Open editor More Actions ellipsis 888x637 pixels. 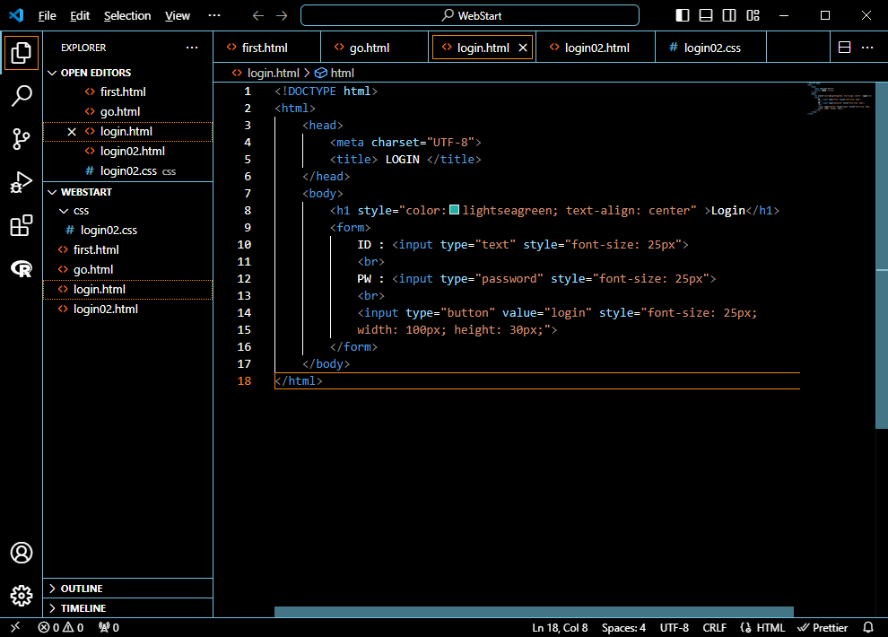click(x=867, y=48)
